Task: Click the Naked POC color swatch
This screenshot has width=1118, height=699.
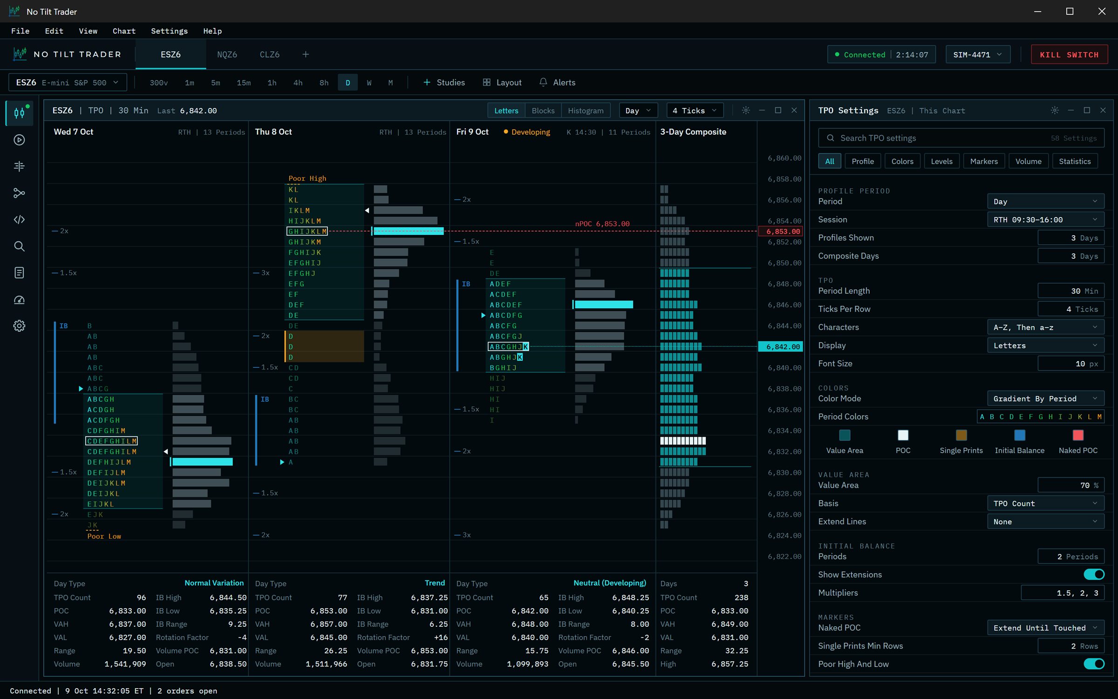Action: (x=1078, y=435)
